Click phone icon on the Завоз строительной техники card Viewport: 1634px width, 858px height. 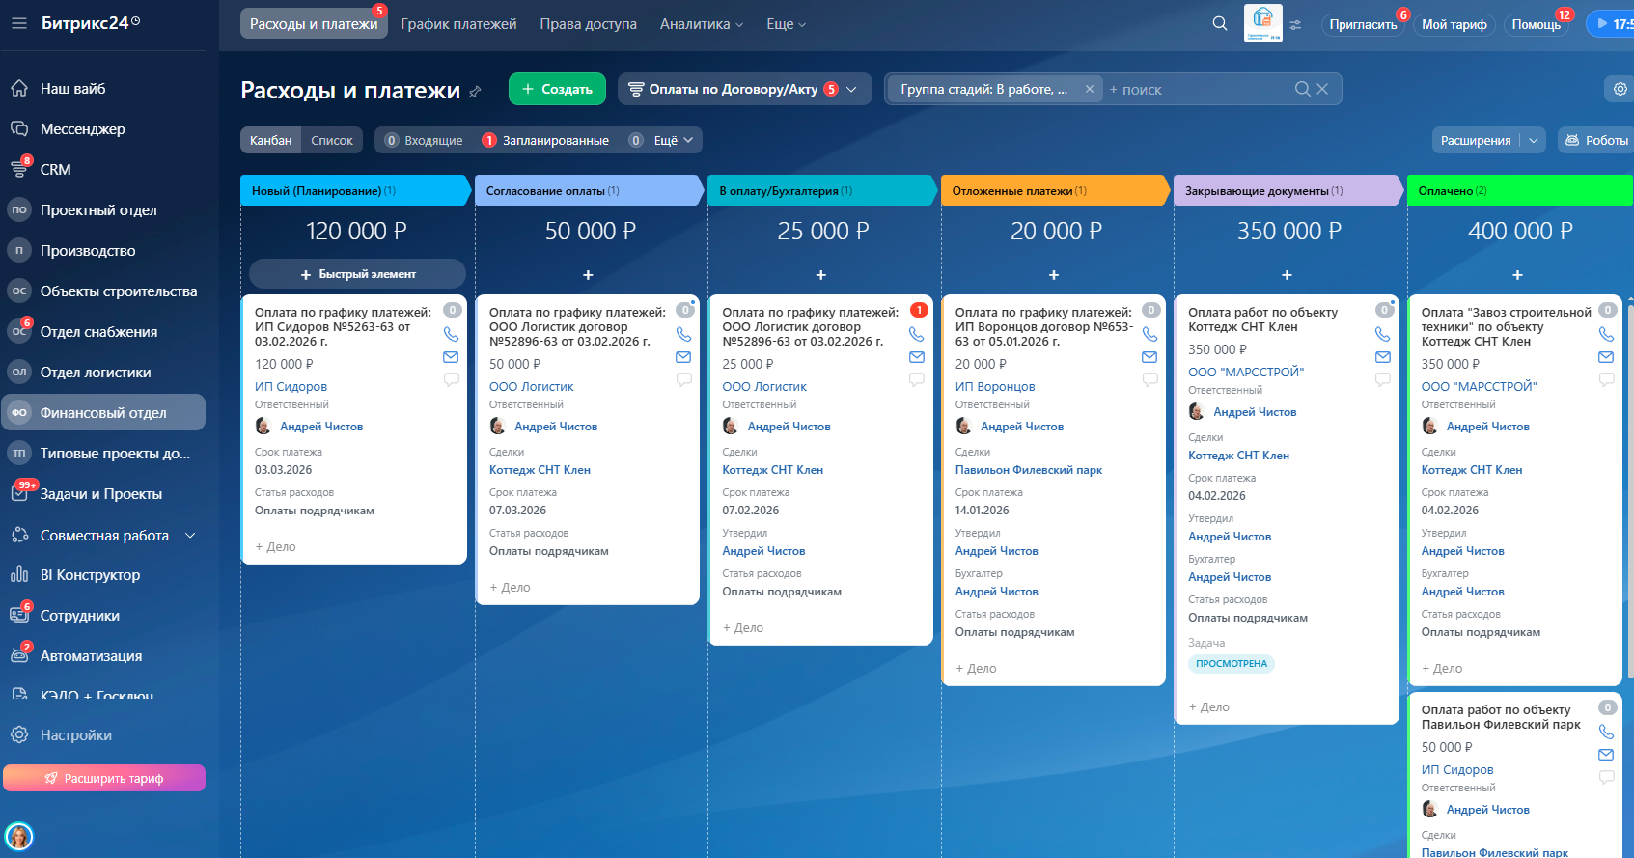coord(1606,334)
